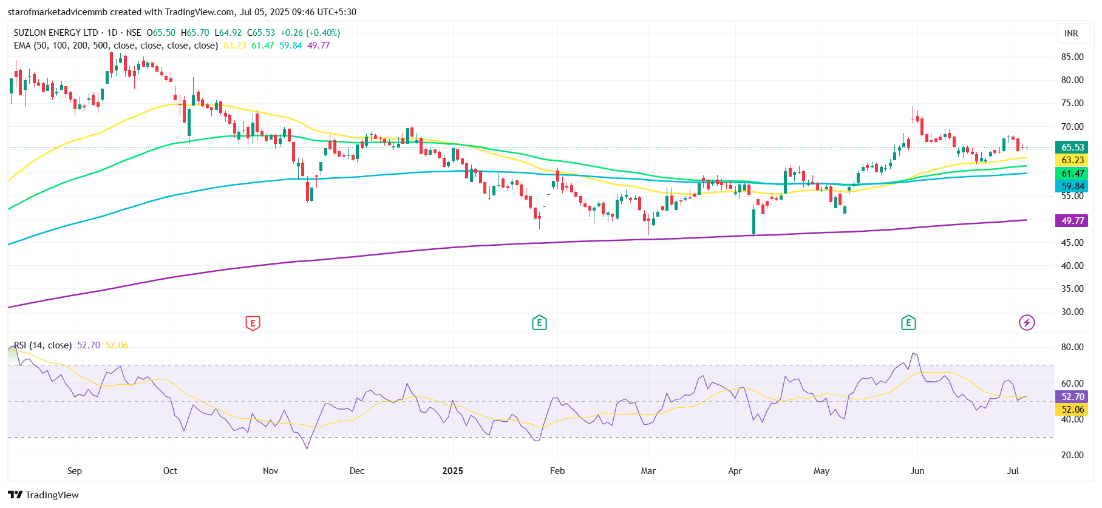Click the 52.70 value in RSI legend
The width and height of the screenshot is (1102, 508).
click(x=89, y=345)
